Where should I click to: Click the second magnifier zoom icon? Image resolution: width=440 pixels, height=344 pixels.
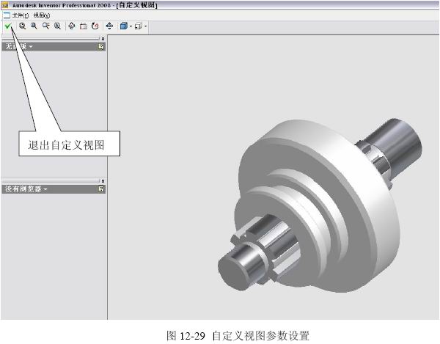pos(34,26)
